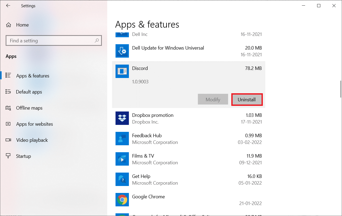The height and width of the screenshot is (216, 342).
Task: Maximize the Settings window
Action: (x=318, y=6)
